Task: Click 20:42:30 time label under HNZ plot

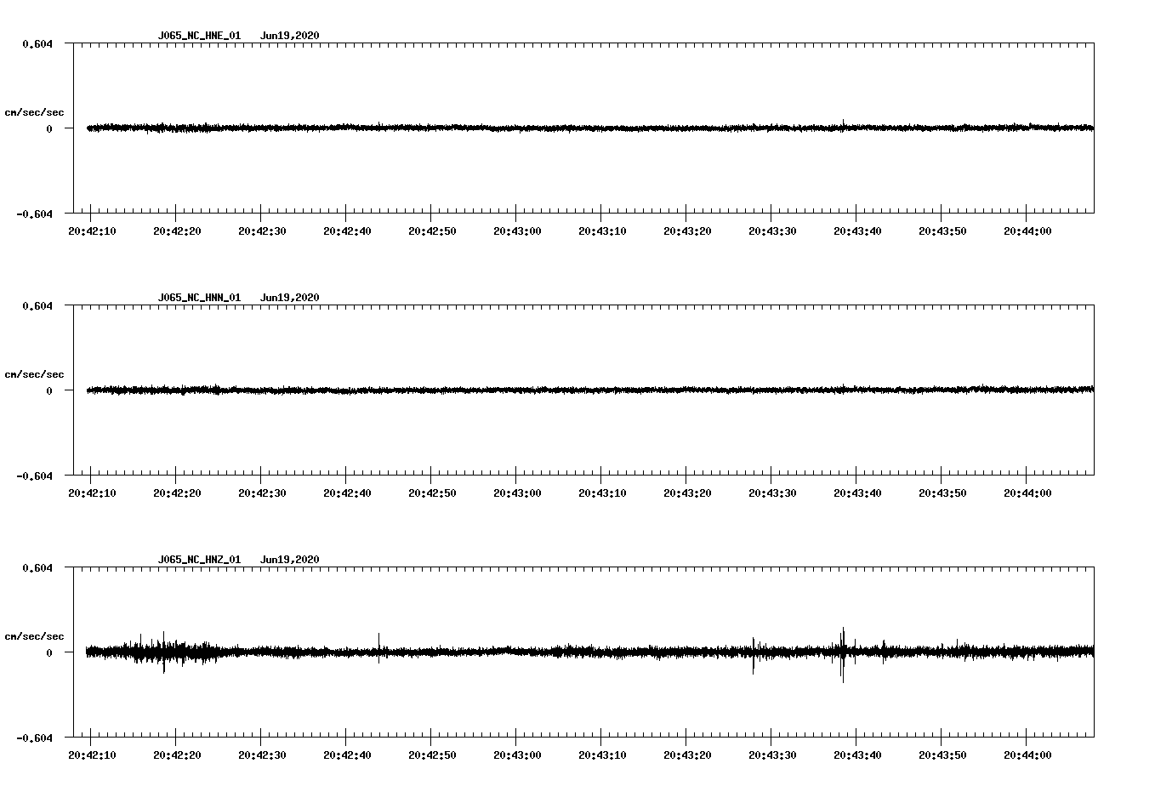Action: pyautogui.click(x=262, y=755)
